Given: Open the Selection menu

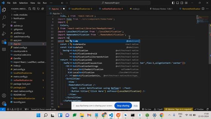Looking at the screenshot, I should pos(23,3).
